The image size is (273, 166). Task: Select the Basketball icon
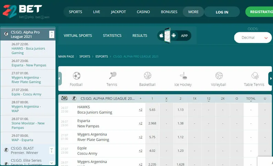point(148,75)
